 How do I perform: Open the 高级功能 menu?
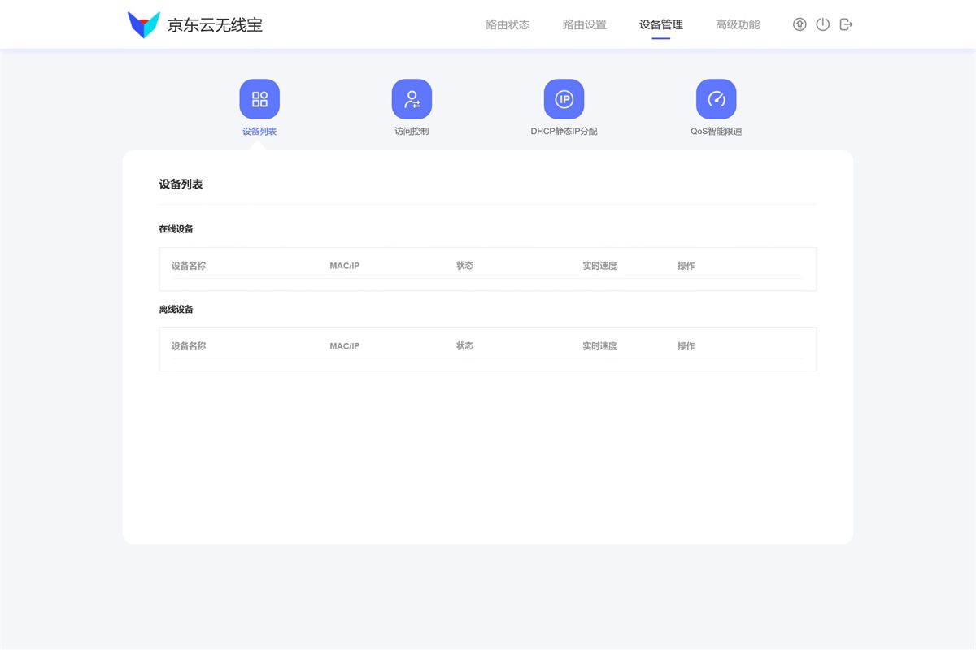coord(738,24)
